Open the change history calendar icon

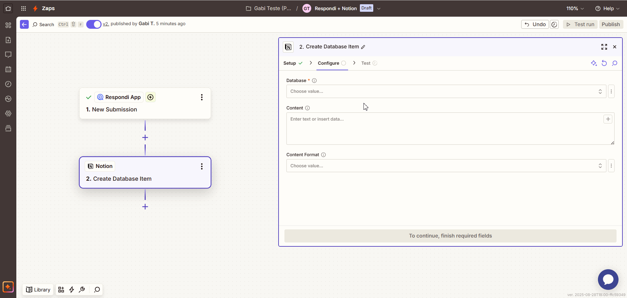click(8, 69)
